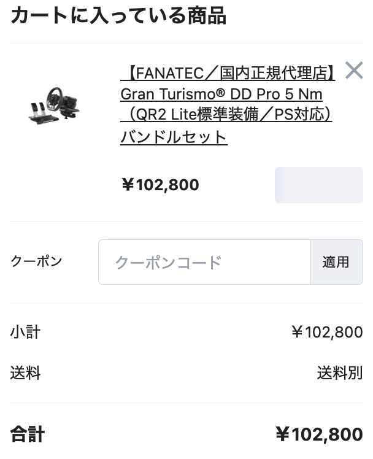Remove the FANATEC bundle from the cart

coord(354,71)
